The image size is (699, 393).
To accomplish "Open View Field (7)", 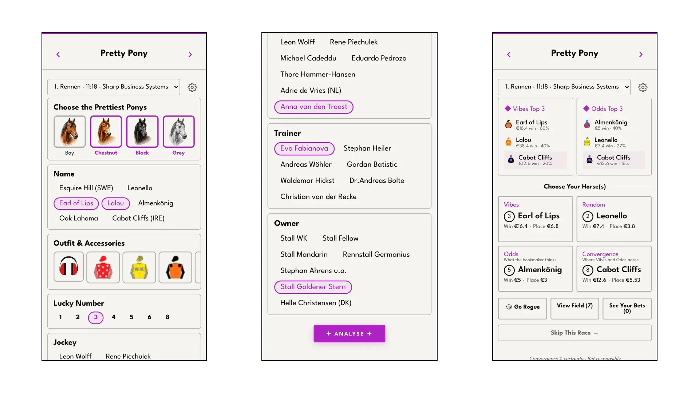I will tap(574, 309).
